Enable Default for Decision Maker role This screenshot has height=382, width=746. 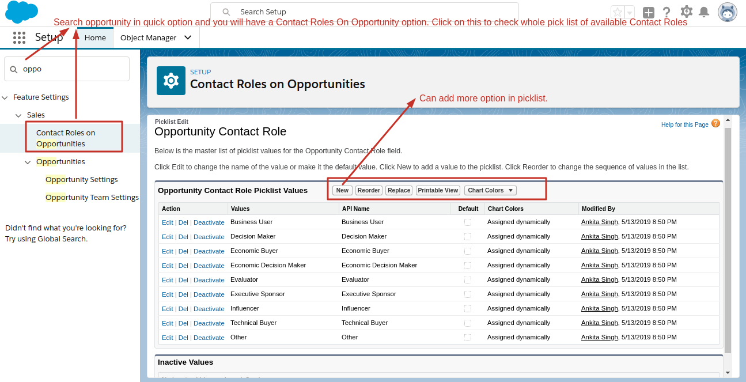pyautogui.click(x=468, y=236)
